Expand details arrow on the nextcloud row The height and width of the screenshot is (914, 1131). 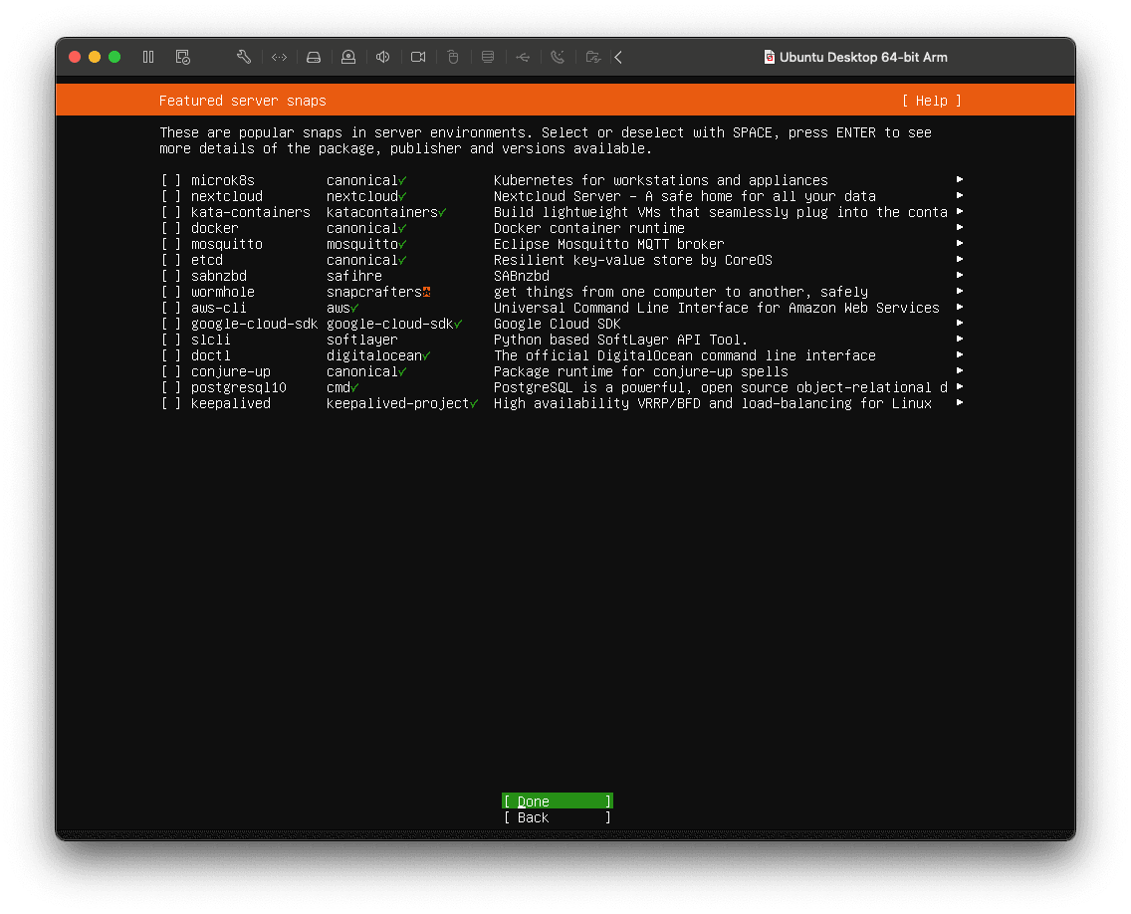[960, 195]
